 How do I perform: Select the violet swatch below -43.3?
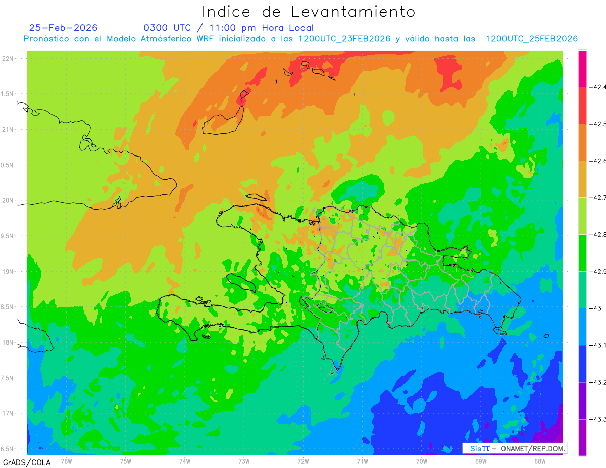tap(582, 437)
